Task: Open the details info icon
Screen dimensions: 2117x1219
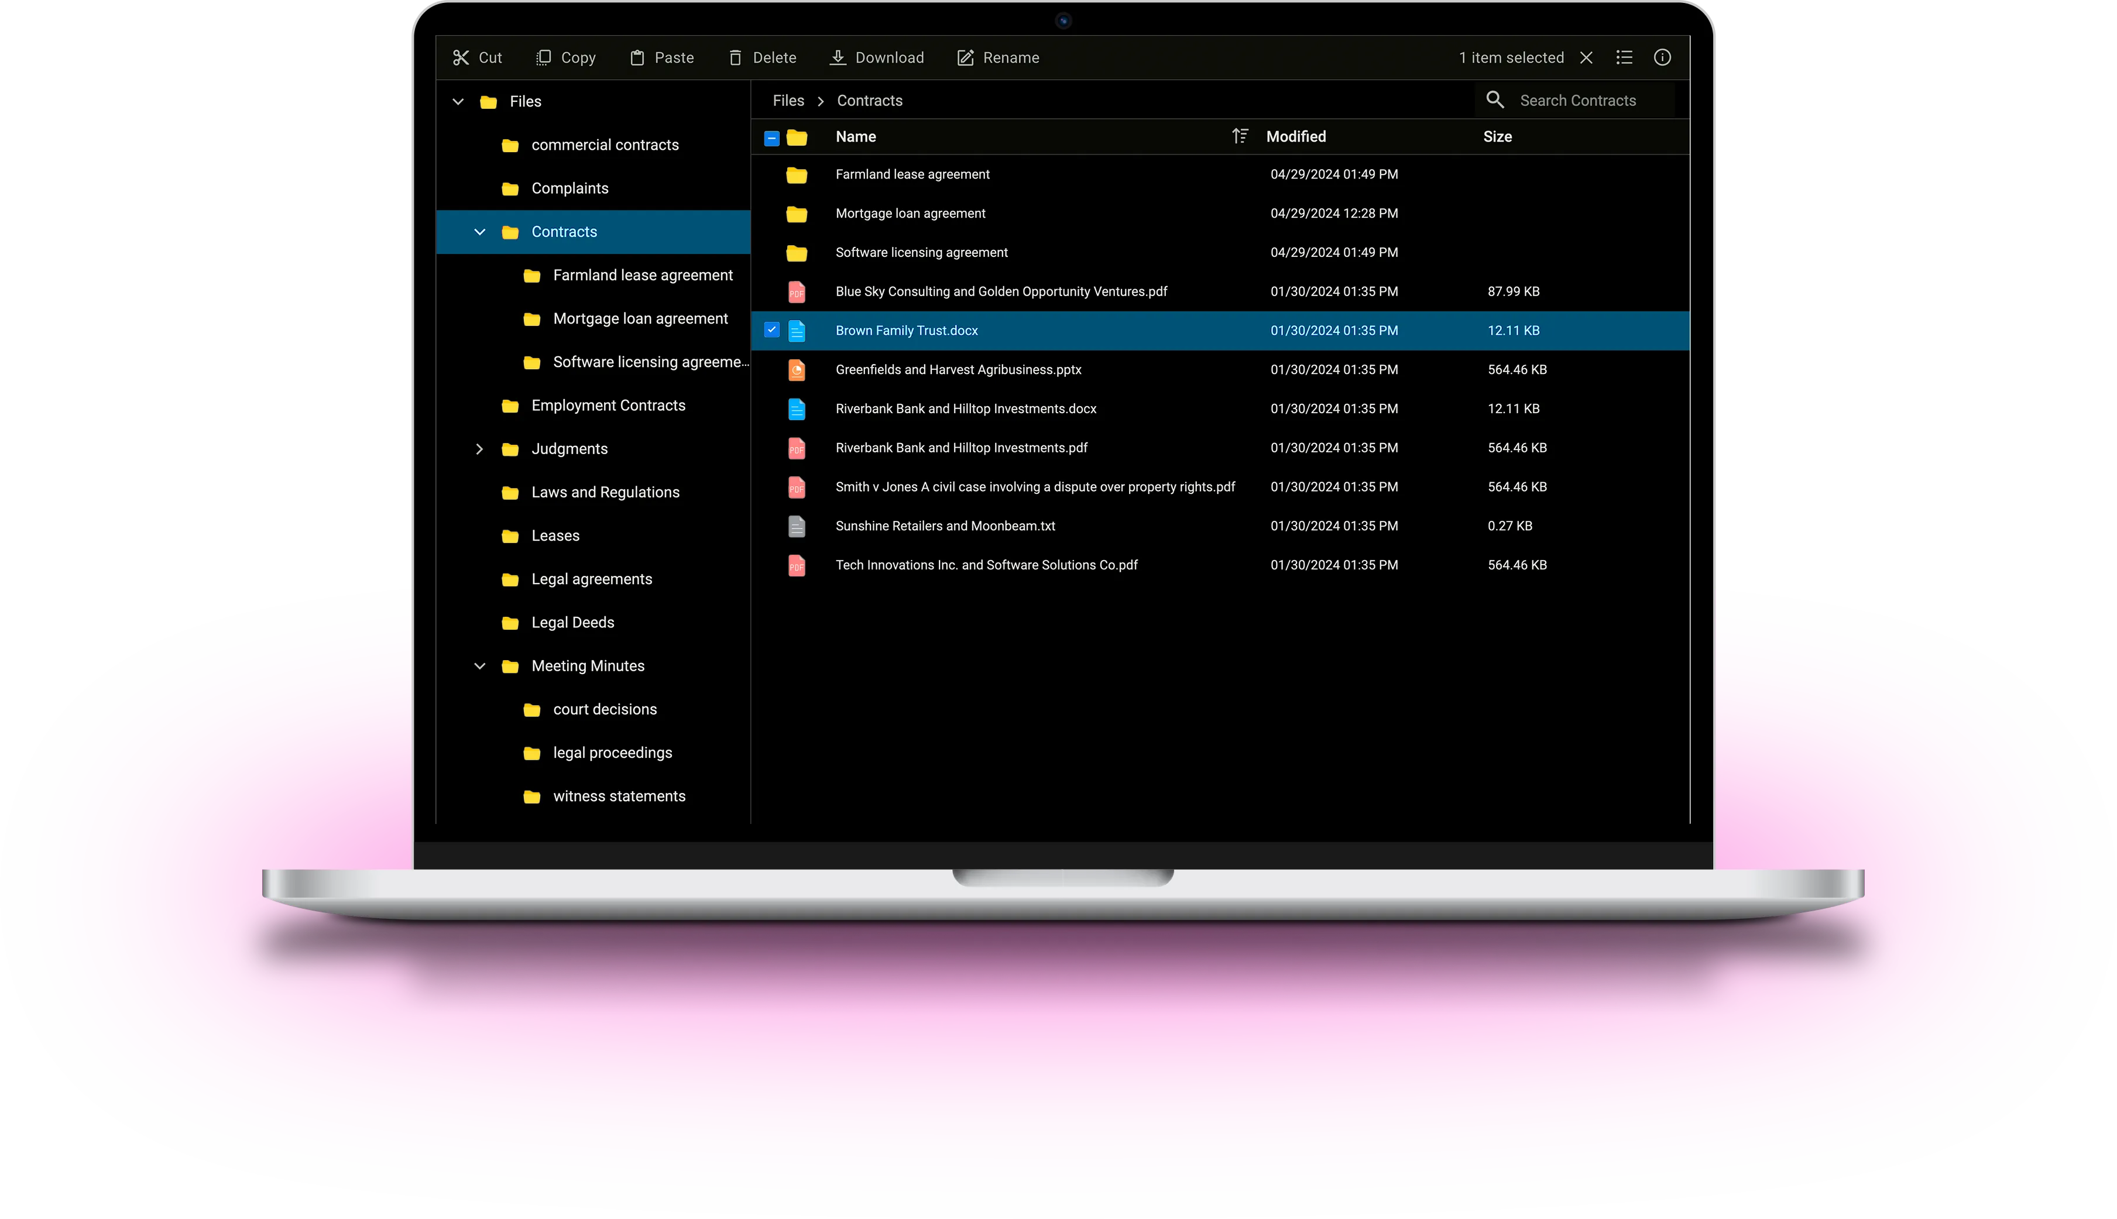Action: 1662,58
